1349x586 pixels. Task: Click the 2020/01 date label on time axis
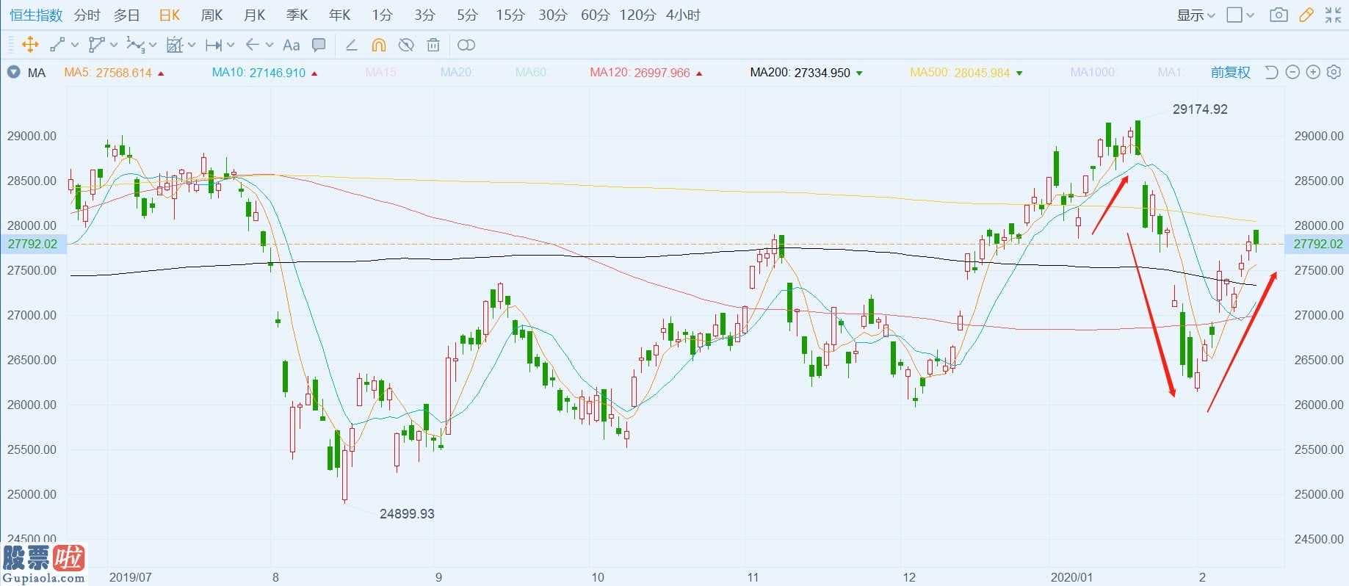pyautogui.click(x=1071, y=577)
